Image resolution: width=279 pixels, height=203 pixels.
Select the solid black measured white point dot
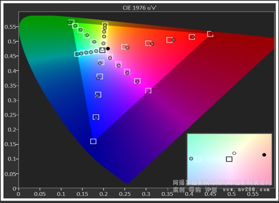[x=108, y=49]
